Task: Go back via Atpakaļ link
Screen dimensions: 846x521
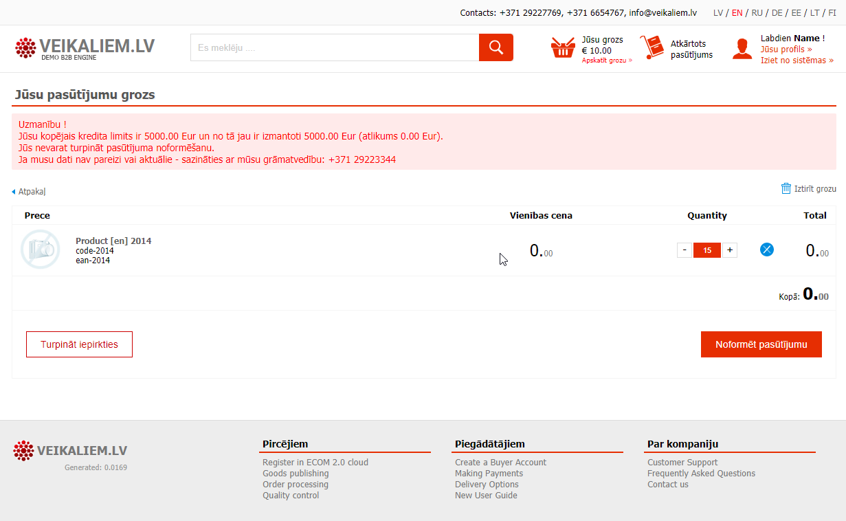Action: 31,192
